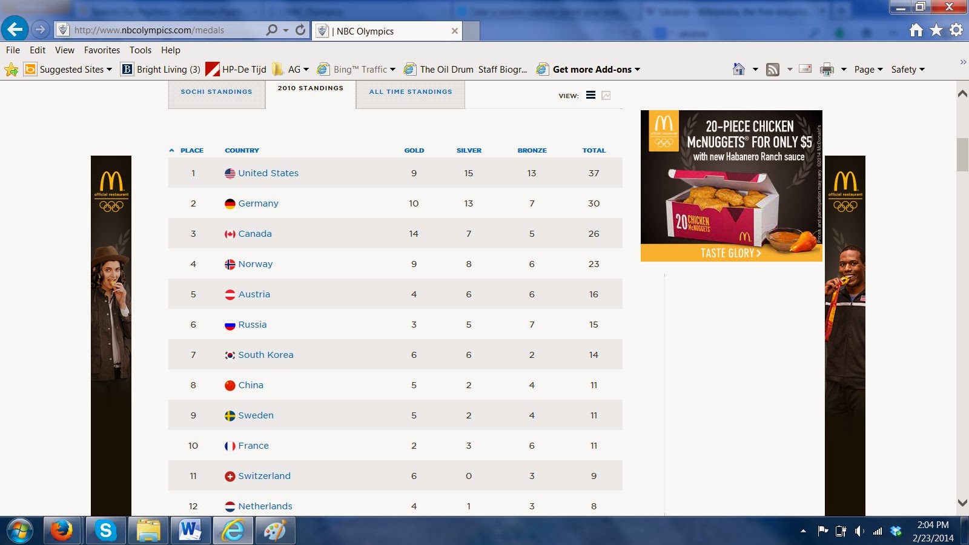969x545 pixels.
Task: Click the browser Forward arrow button
Action: click(x=40, y=29)
